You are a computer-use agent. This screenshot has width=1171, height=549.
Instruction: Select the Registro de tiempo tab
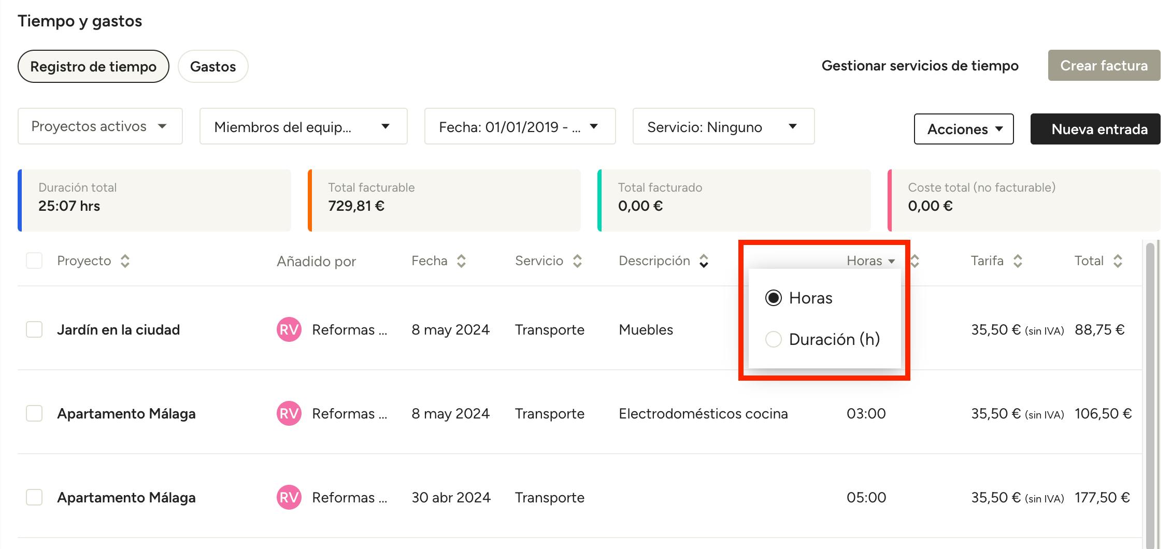93,66
